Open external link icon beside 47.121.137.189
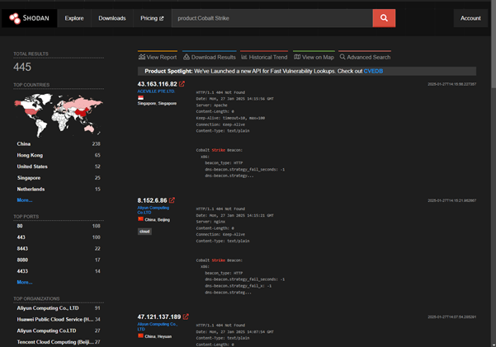 click(186, 317)
